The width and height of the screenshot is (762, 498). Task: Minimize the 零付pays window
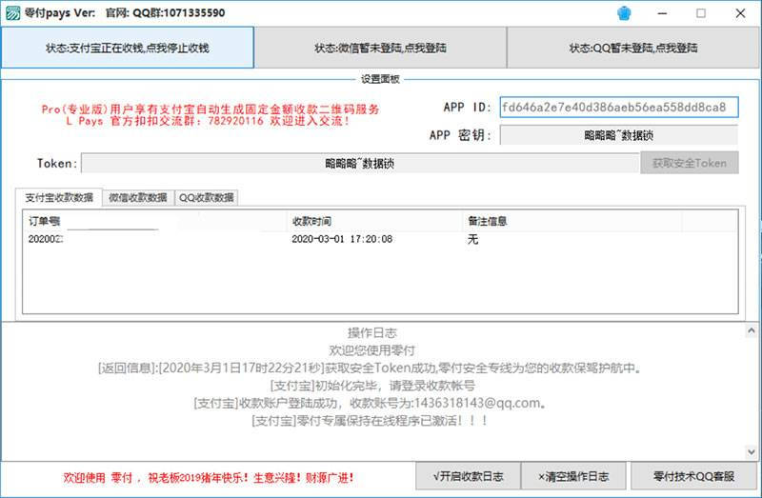(662, 13)
